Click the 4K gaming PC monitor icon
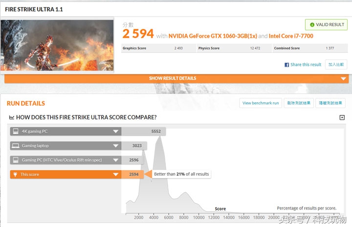The width and height of the screenshot is (352, 227). point(16,132)
